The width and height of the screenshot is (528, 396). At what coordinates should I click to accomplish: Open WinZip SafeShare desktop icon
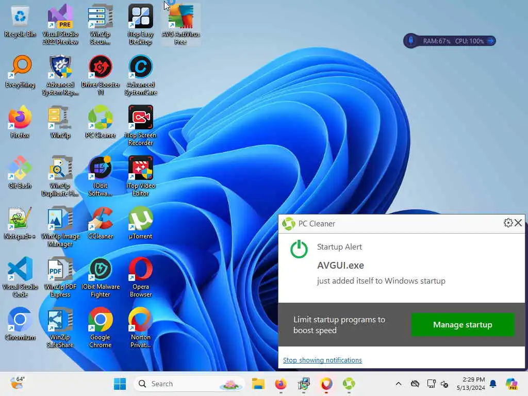coord(60,327)
